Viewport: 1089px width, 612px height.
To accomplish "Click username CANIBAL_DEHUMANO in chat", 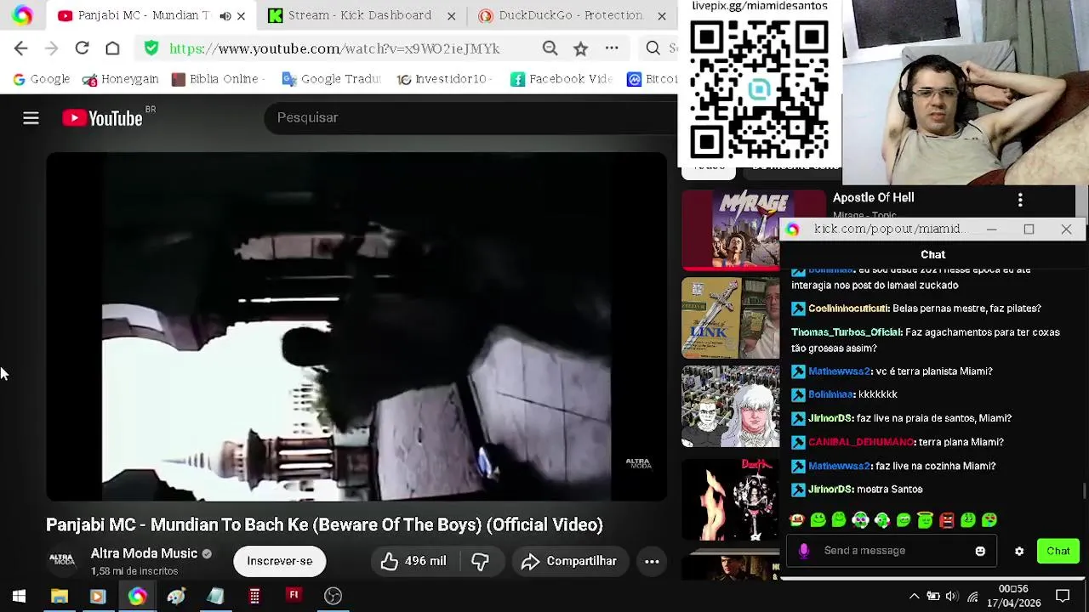I will (861, 442).
